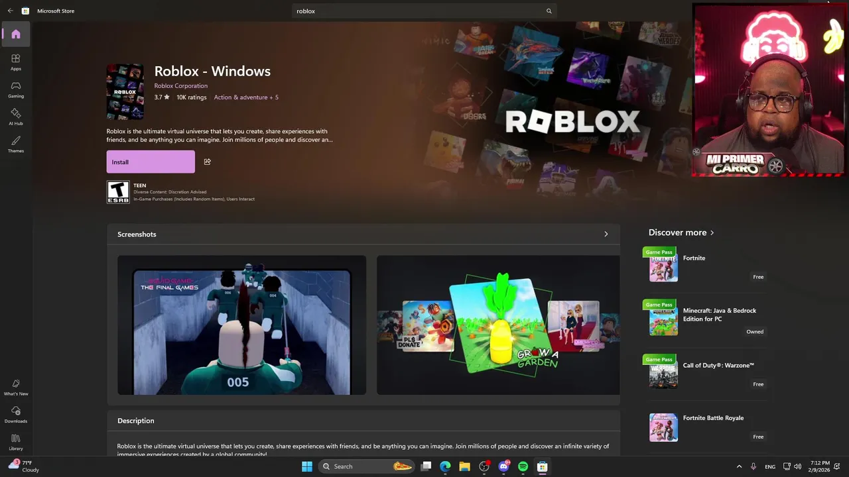Click inside the store search field
The width and height of the screenshot is (849, 477).
click(424, 11)
